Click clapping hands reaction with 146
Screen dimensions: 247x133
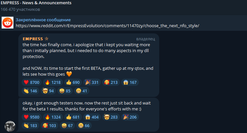click(x=31, y=91)
